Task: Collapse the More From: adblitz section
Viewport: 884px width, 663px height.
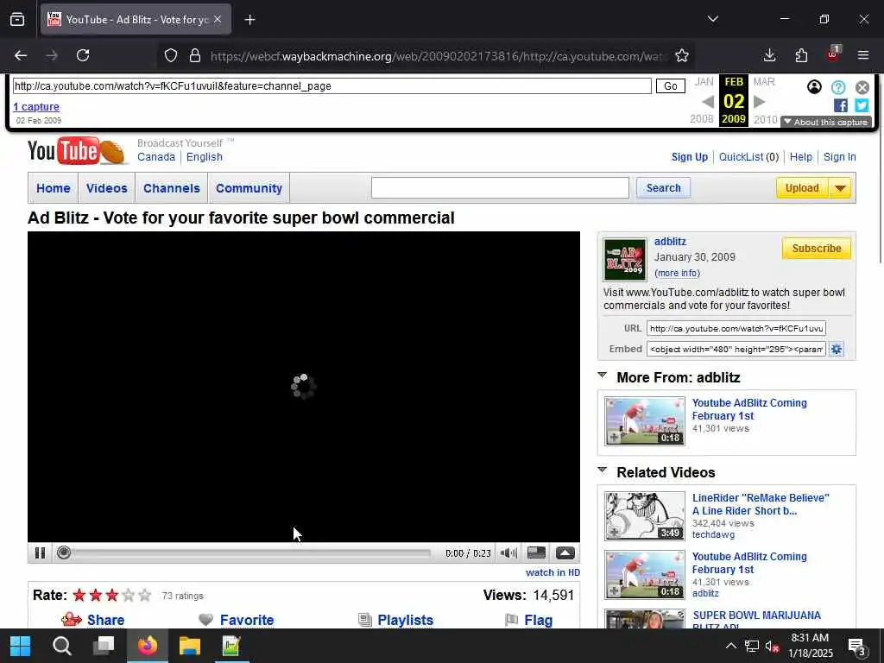Action: (x=602, y=376)
